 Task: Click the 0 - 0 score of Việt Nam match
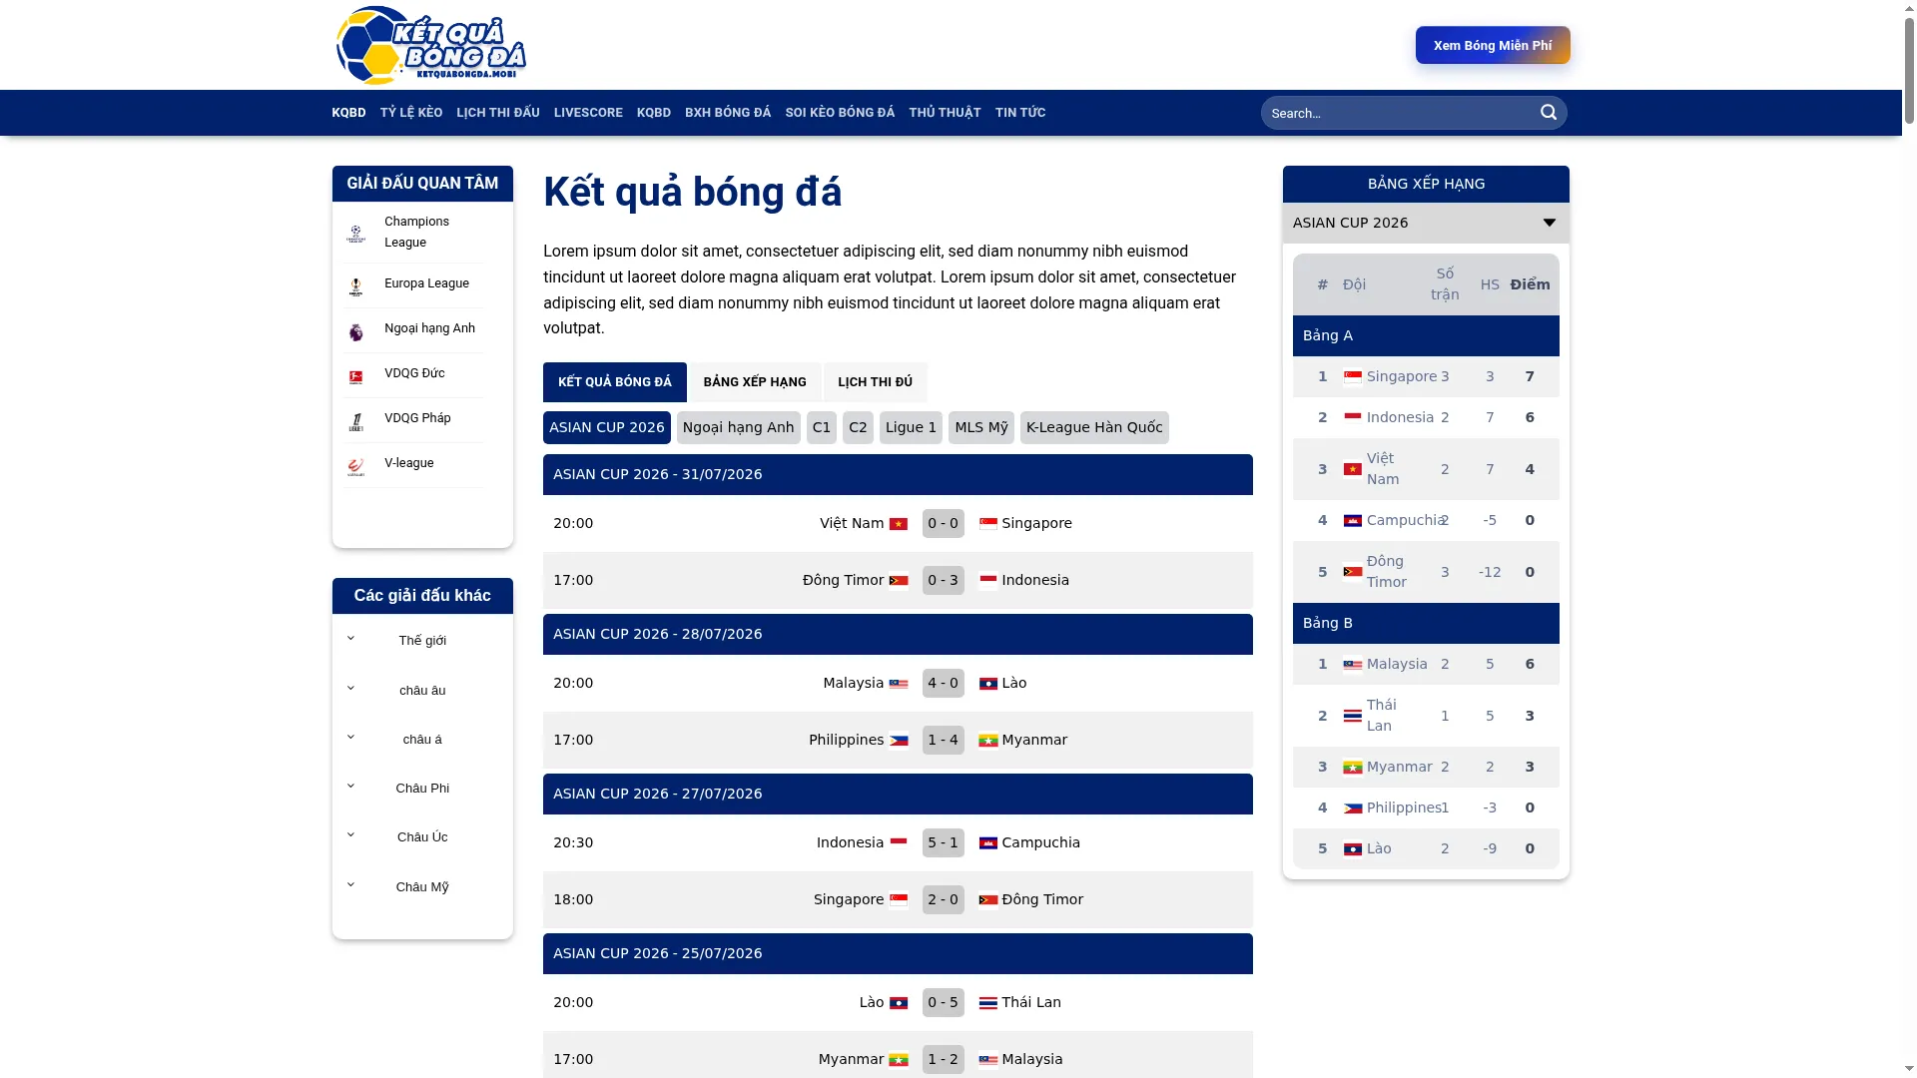[x=944, y=523]
